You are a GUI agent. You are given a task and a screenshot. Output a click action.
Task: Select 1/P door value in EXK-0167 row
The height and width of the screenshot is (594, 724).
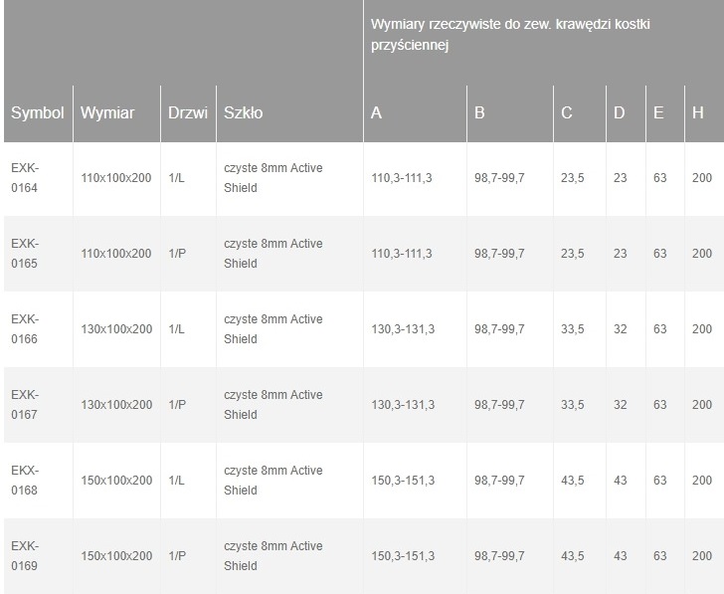pos(179,405)
